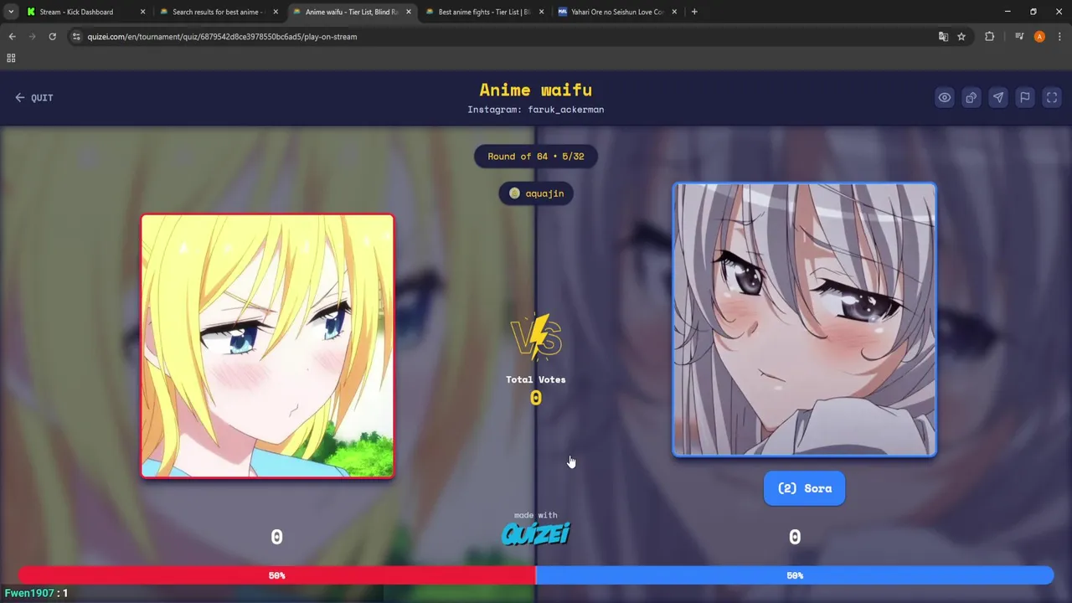Click the Quizei logo
Screen dimensions: 1072x603
point(536,533)
